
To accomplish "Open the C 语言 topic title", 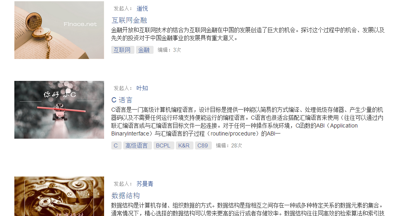I will [x=122, y=100].
